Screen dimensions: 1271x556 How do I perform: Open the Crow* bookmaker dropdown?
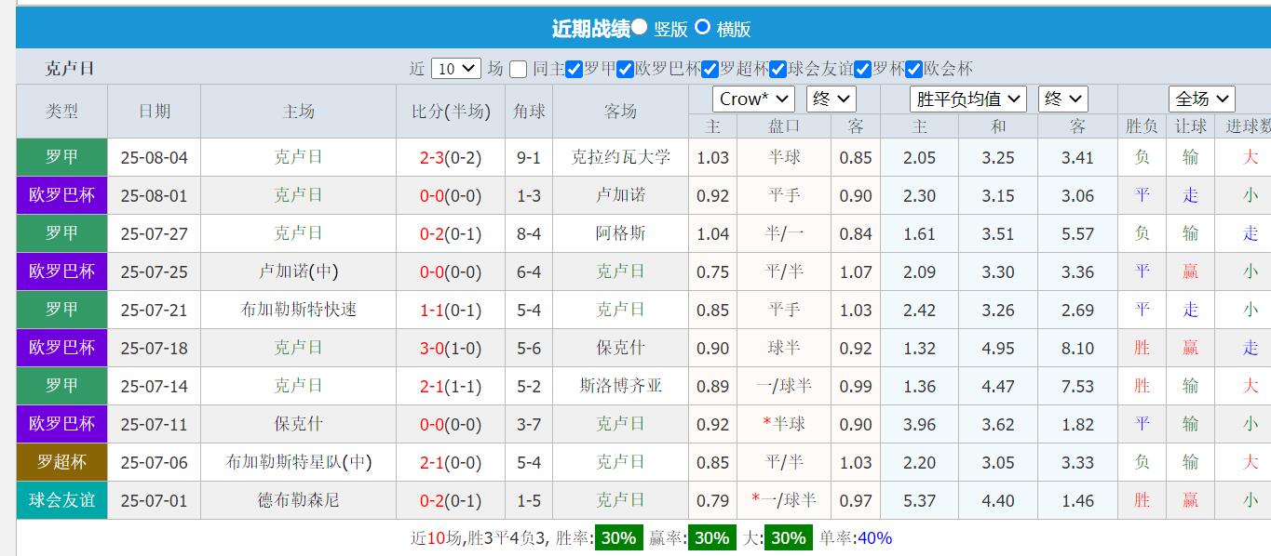(x=752, y=98)
